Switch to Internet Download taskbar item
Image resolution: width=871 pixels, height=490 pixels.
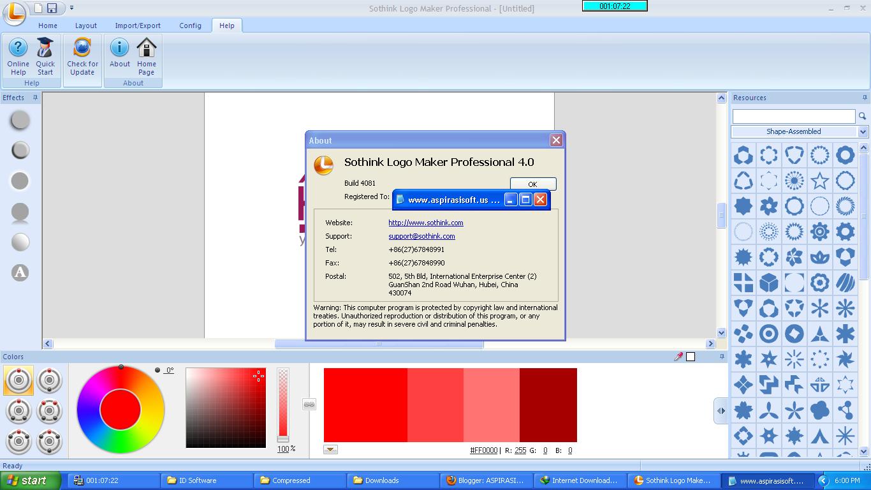(x=580, y=480)
